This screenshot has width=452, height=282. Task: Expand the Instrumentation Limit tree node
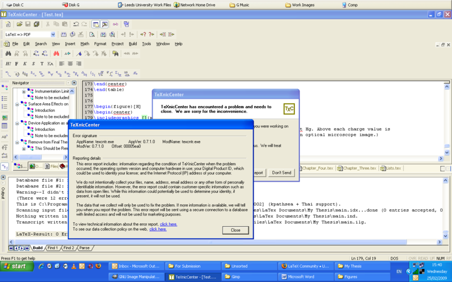click(24, 91)
